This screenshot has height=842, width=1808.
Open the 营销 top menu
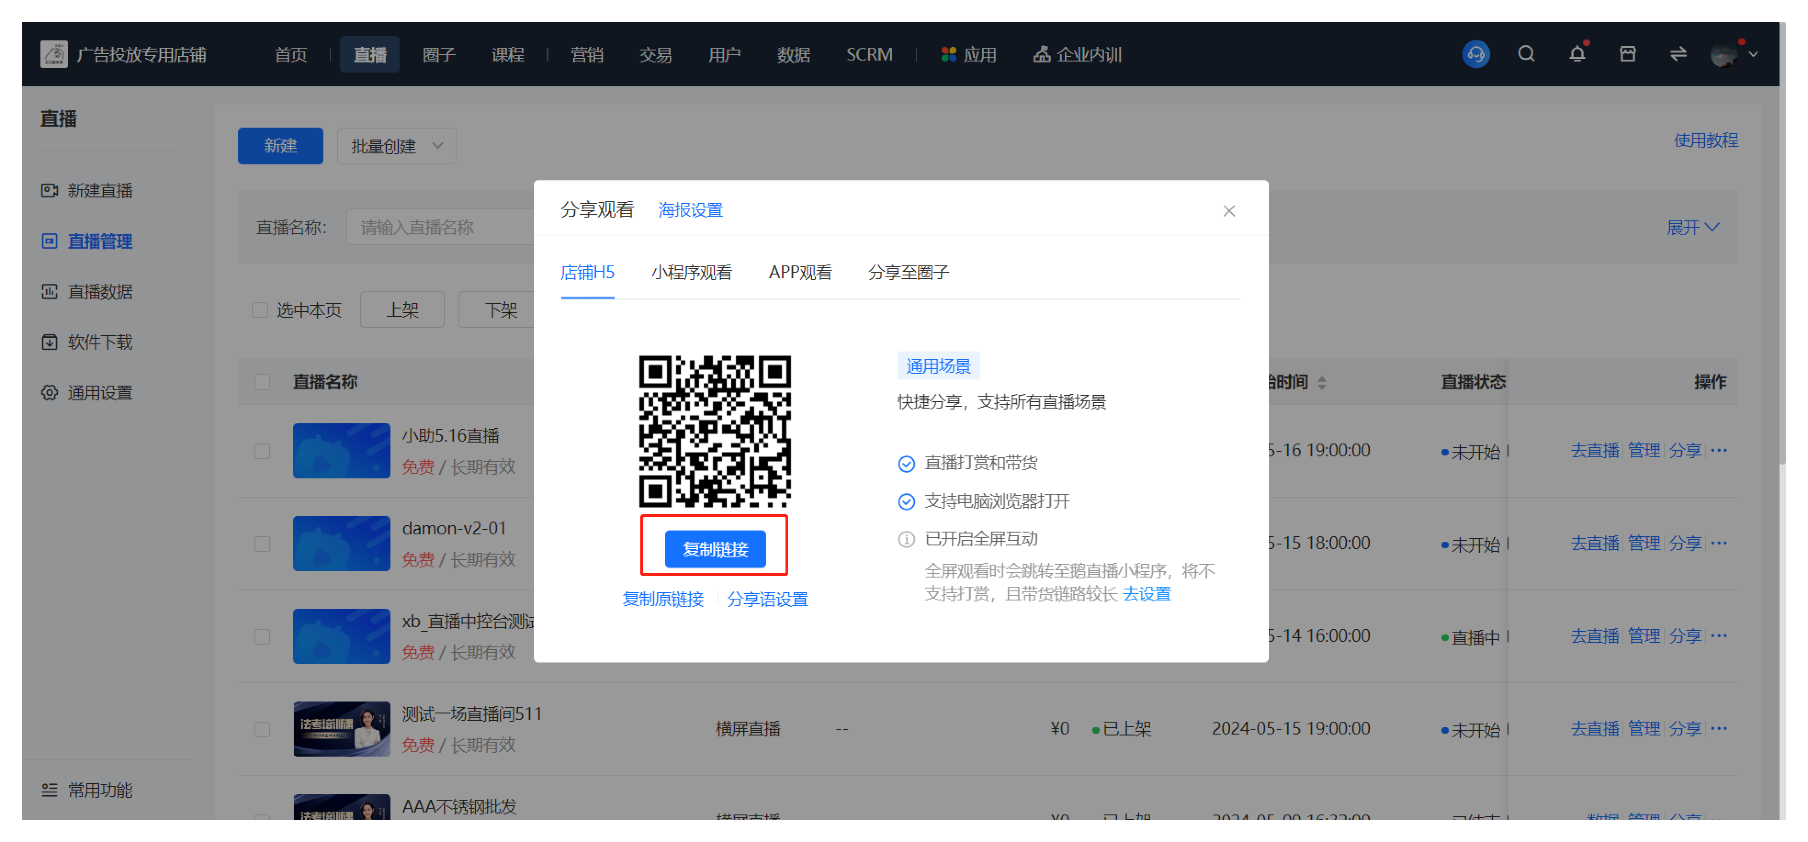point(587,54)
